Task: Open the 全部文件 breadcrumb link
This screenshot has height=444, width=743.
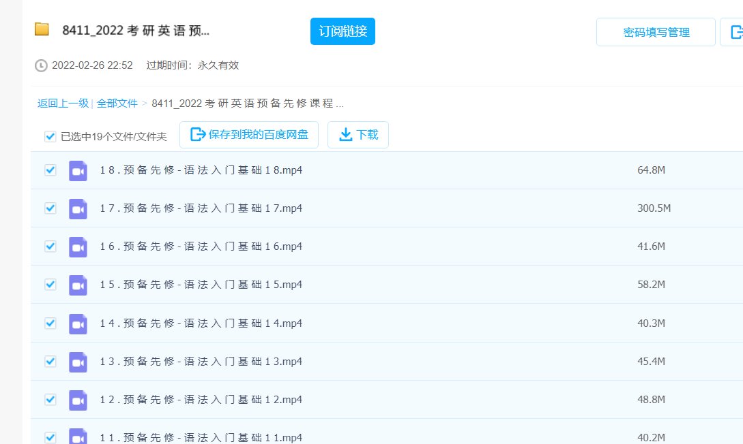Action: click(117, 102)
